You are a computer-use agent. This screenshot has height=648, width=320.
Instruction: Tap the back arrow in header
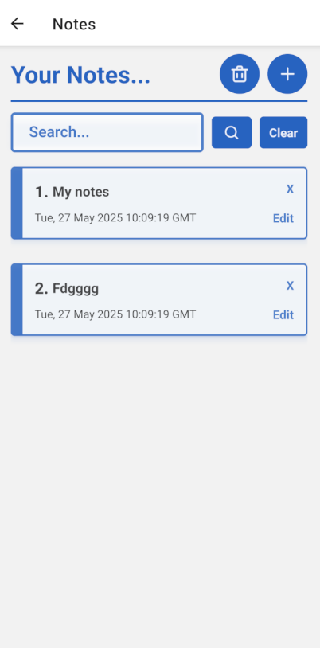coord(17,24)
